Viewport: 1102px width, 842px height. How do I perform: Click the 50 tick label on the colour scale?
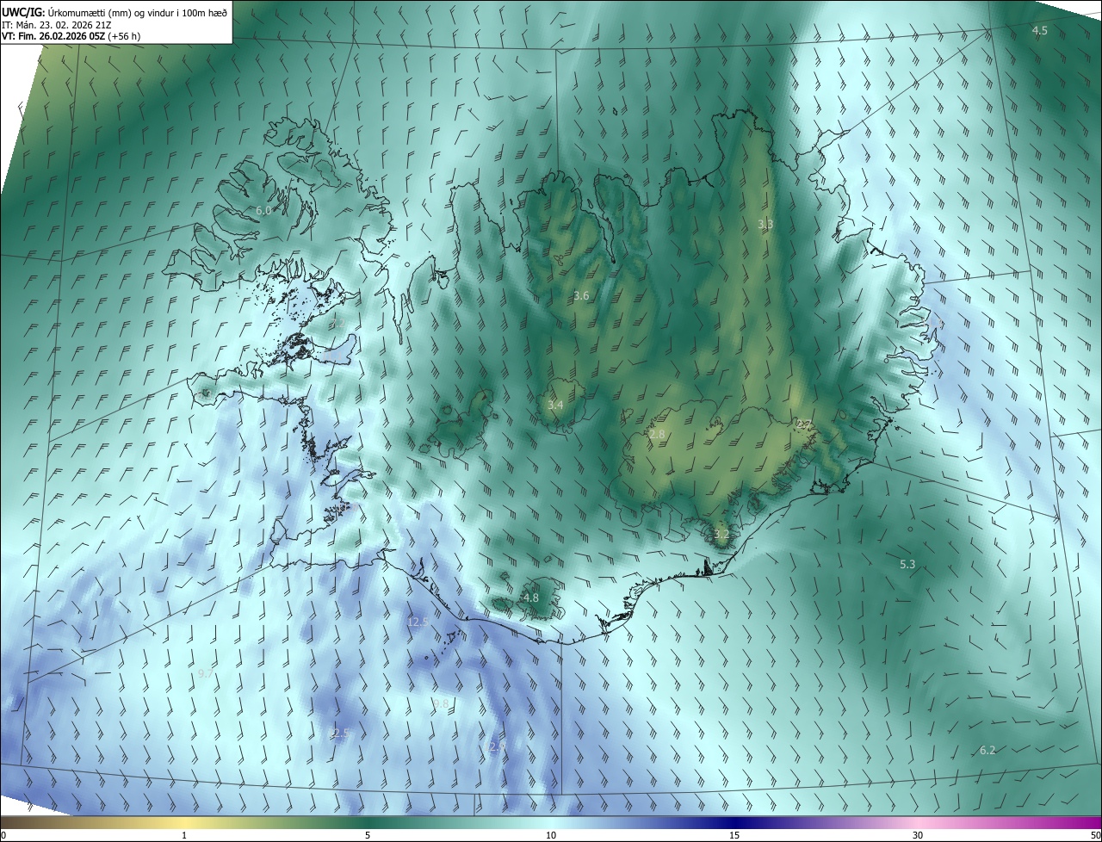[1094, 835]
